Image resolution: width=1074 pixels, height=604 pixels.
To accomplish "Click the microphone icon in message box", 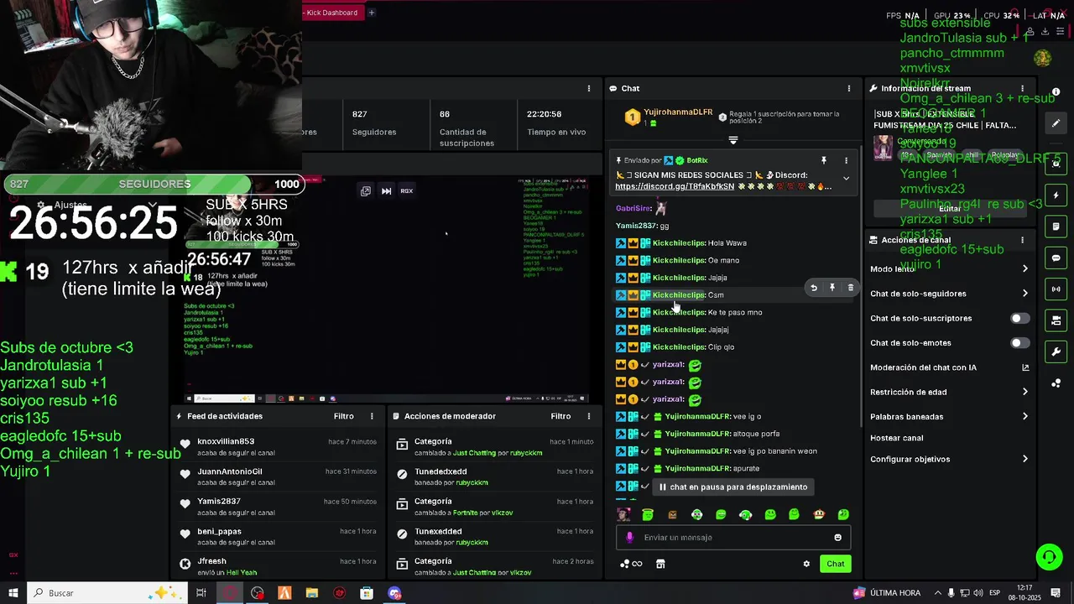I will [x=629, y=538].
